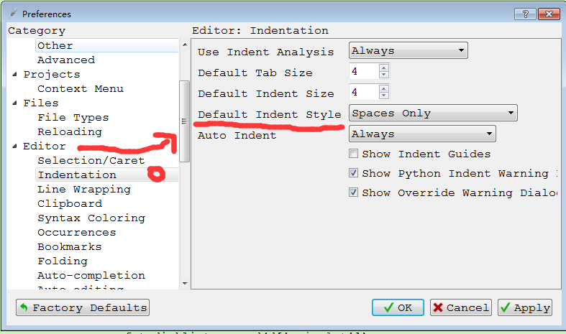
Task: Restore Factory Defaults
Action: pyautogui.click(x=83, y=307)
